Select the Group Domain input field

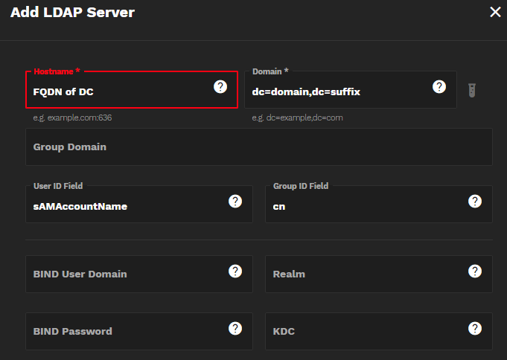point(258,147)
